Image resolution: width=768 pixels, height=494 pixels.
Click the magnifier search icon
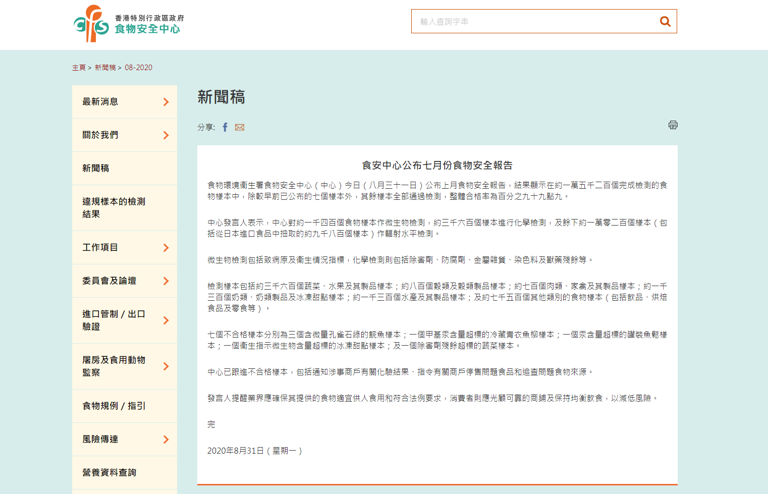(665, 22)
